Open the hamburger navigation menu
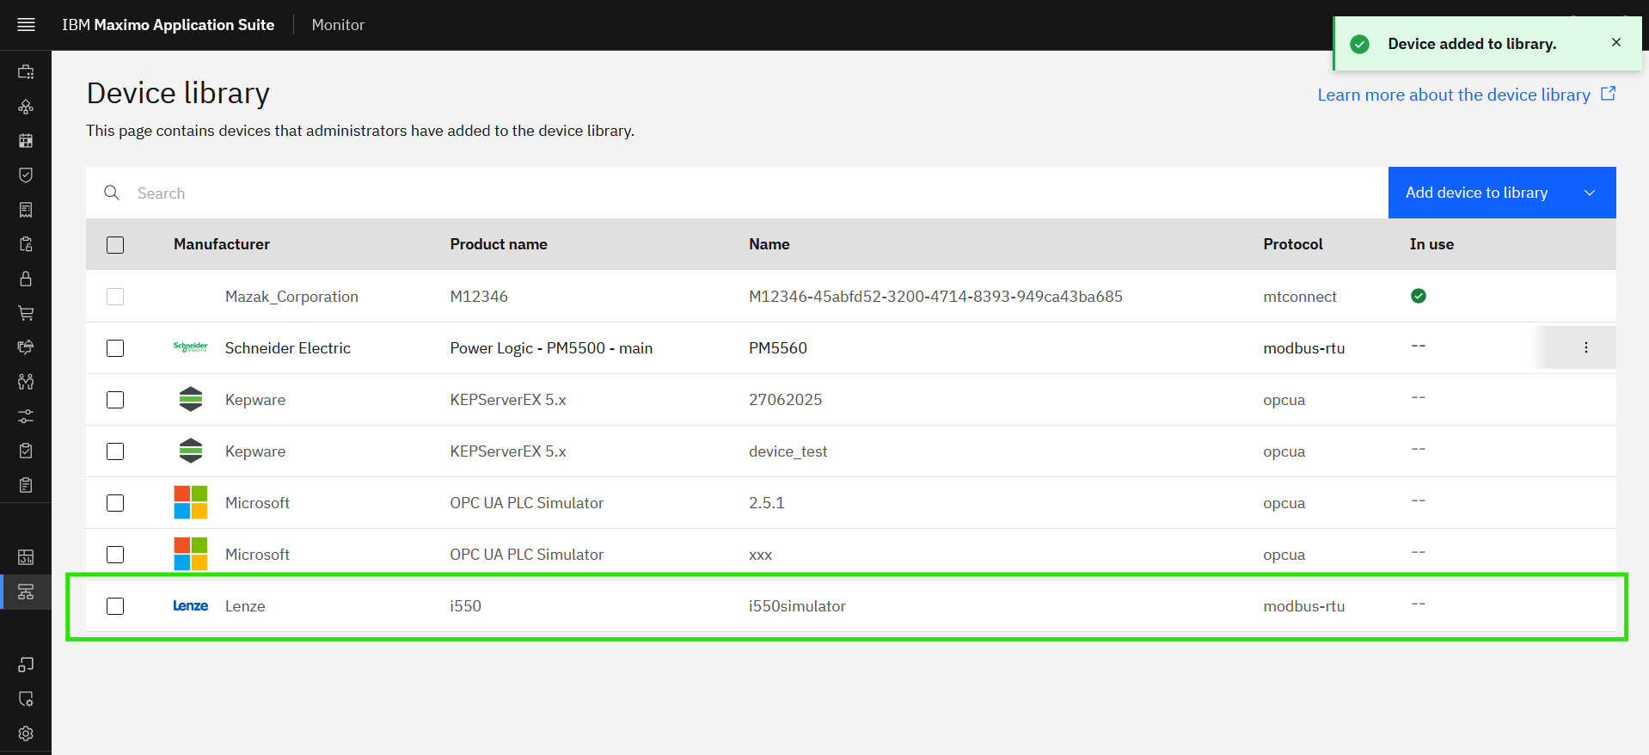This screenshot has width=1649, height=755. [x=26, y=25]
